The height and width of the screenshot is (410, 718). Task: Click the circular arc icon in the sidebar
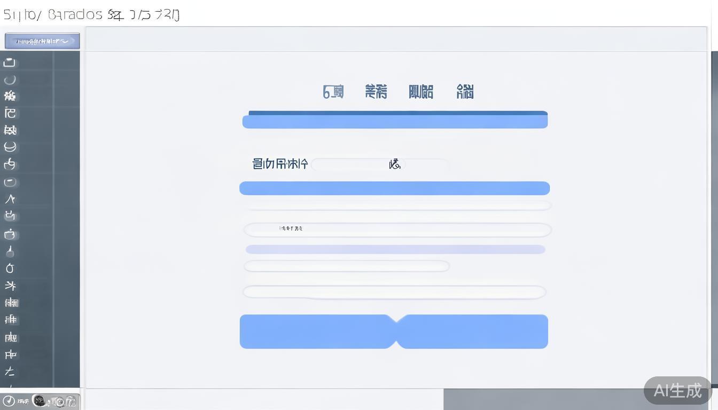(9, 79)
